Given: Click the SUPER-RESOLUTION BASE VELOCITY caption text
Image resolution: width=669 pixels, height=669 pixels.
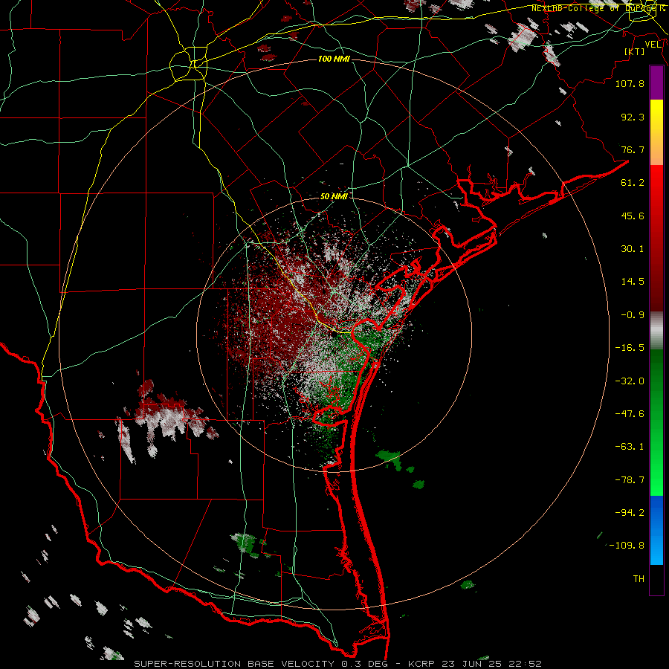Looking at the screenshot, I should click(x=236, y=664).
